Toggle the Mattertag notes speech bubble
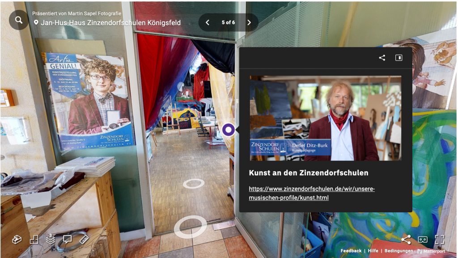Viewport: 458px width, 258px height. click(x=68, y=239)
